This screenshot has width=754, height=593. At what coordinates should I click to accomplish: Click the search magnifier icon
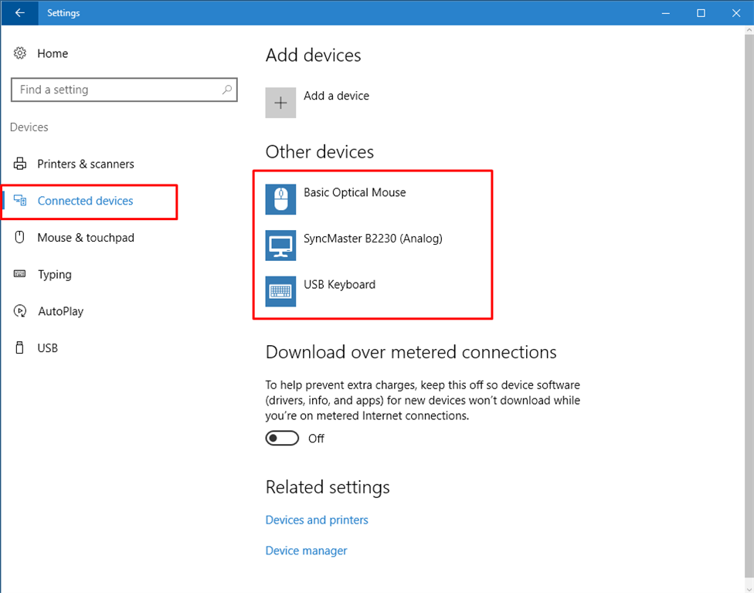[x=226, y=90]
